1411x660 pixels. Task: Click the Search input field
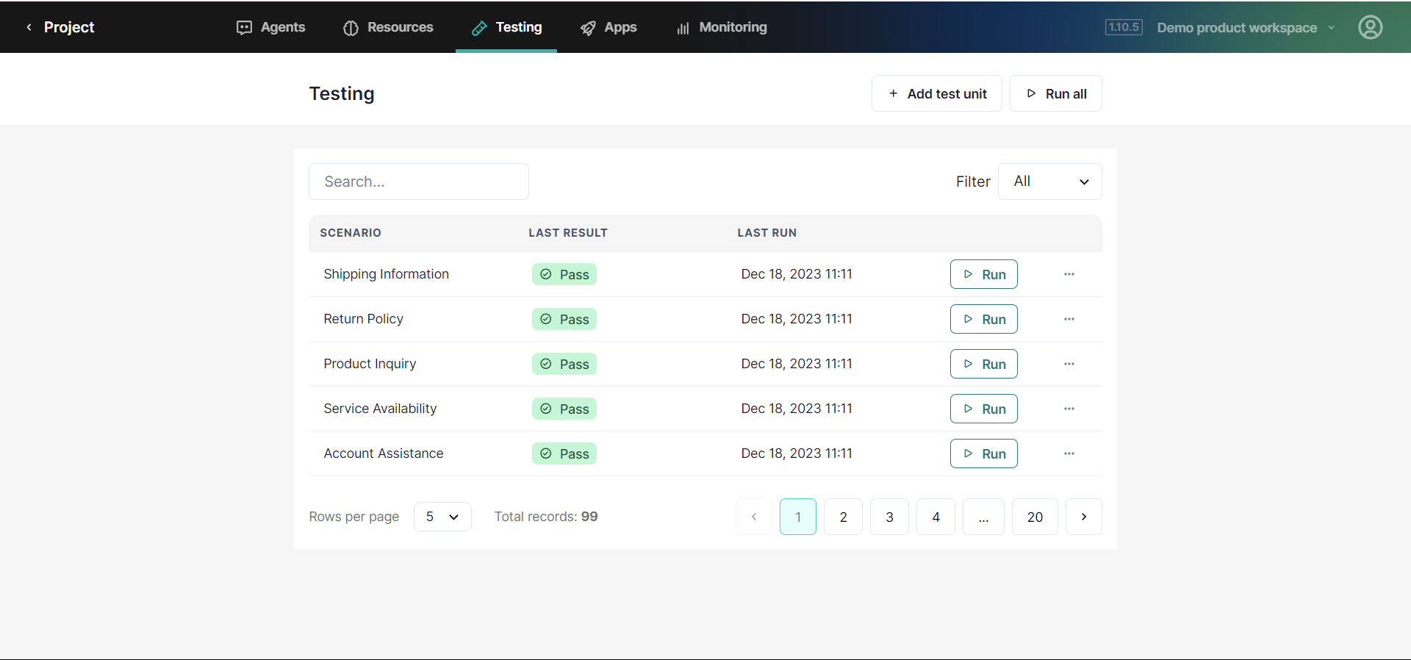(418, 182)
